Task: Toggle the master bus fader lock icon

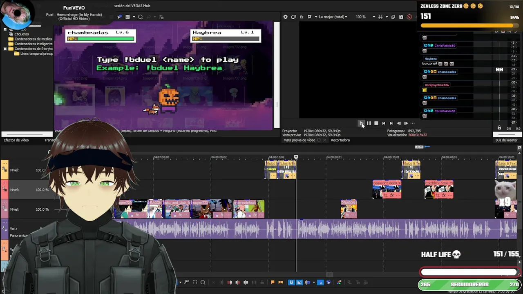Action: tap(499, 128)
